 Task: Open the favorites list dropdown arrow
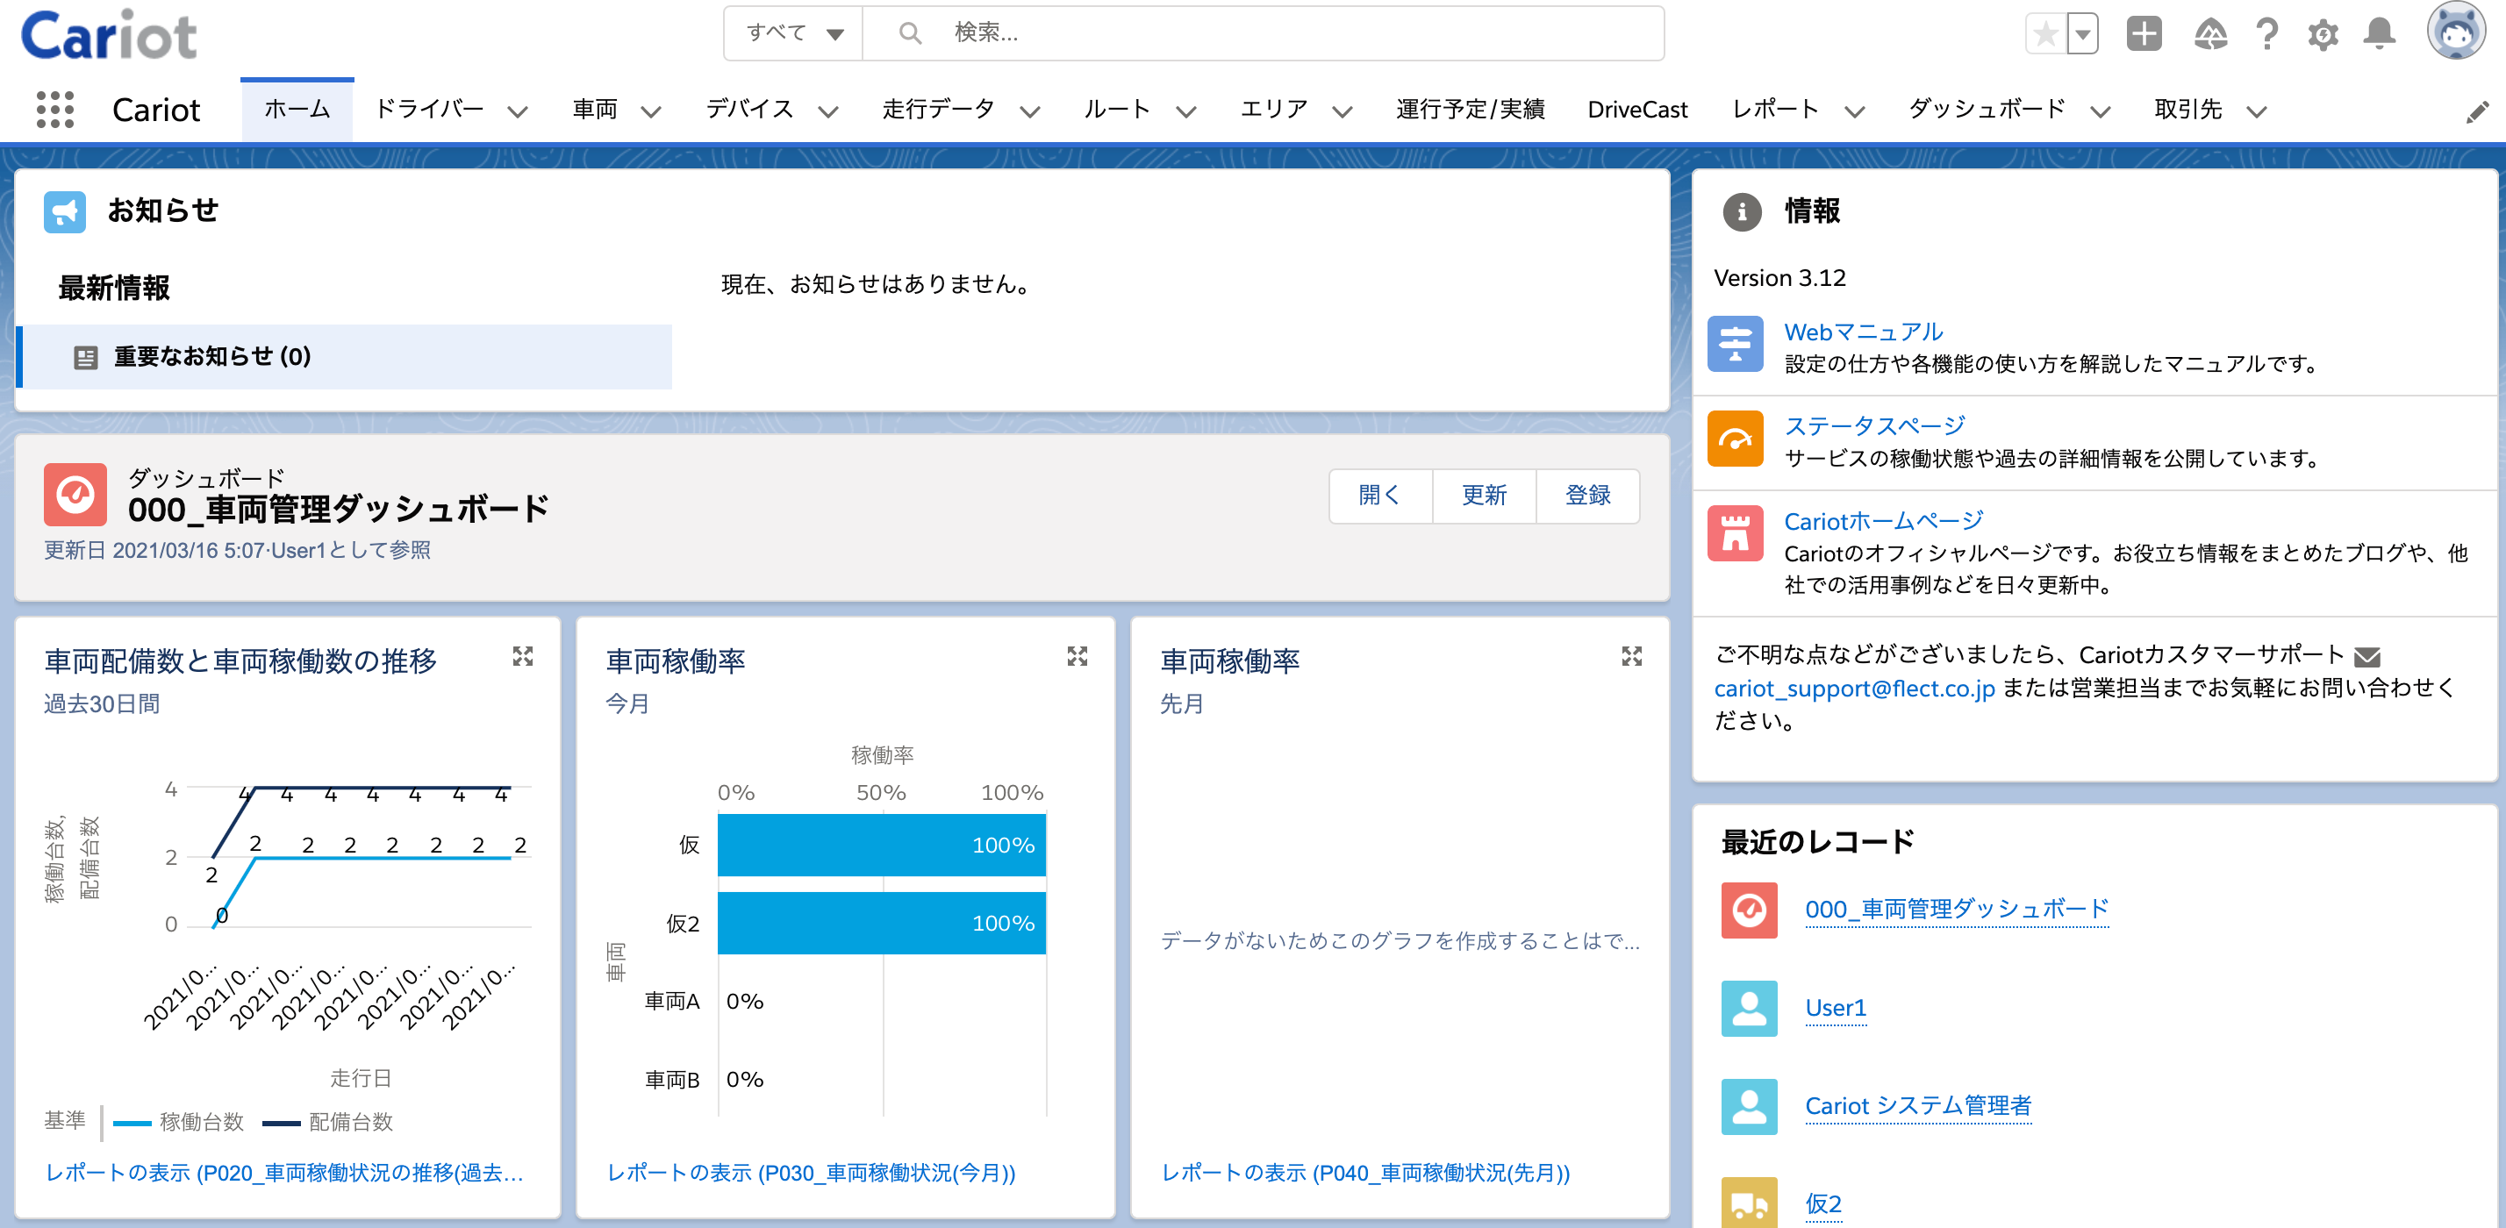click(2083, 34)
